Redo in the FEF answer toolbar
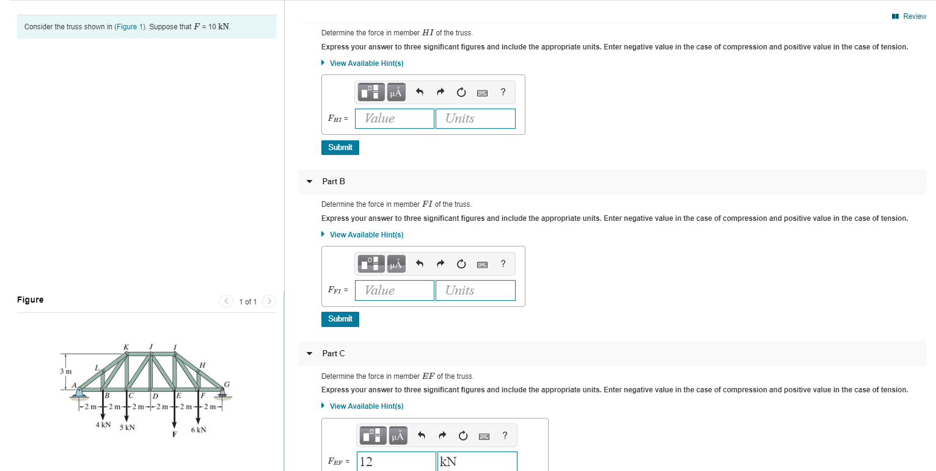The width and height of the screenshot is (936, 471). click(442, 436)
